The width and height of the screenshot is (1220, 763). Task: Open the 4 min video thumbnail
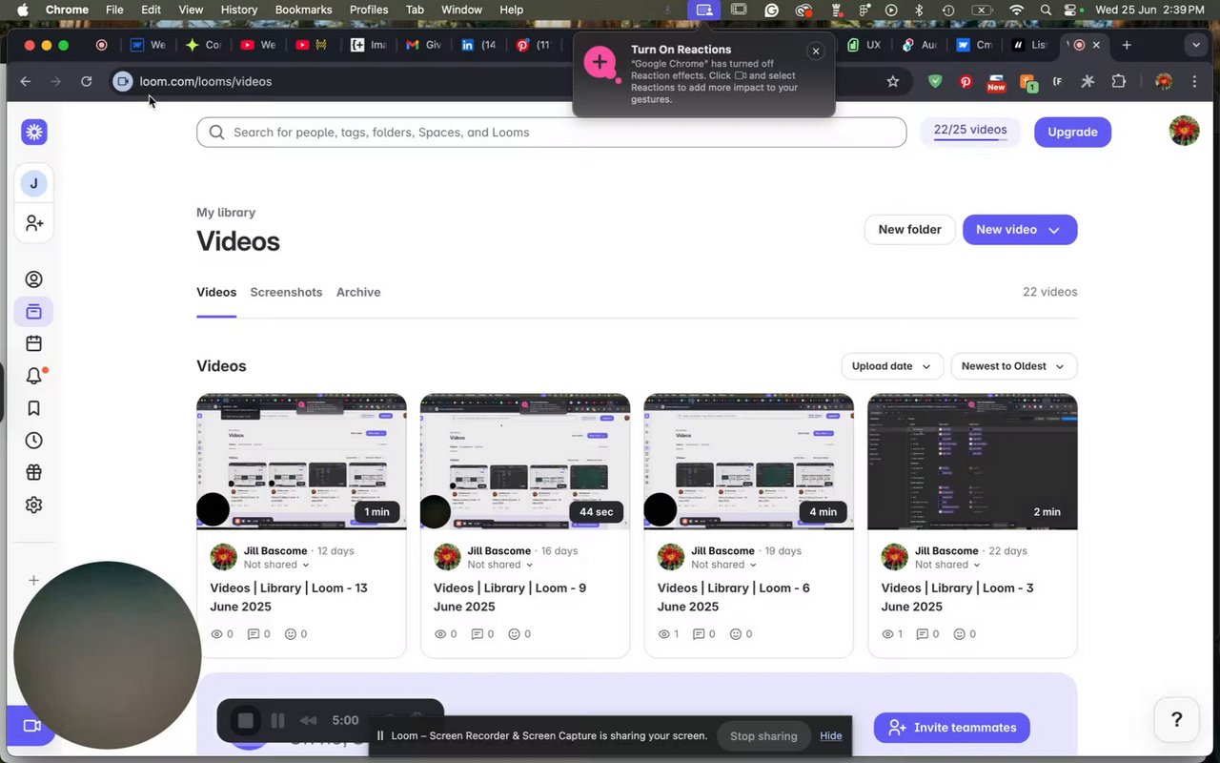(749, 462)
